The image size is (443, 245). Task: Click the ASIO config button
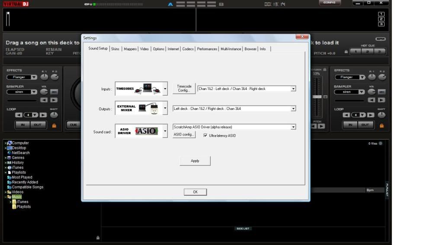[x=184, y=135]
